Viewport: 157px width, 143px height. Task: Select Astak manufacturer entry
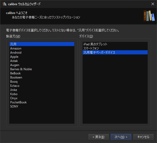42,61
